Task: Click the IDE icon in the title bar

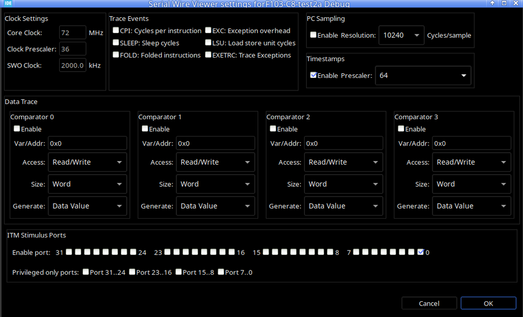Action: pos(8,3)
